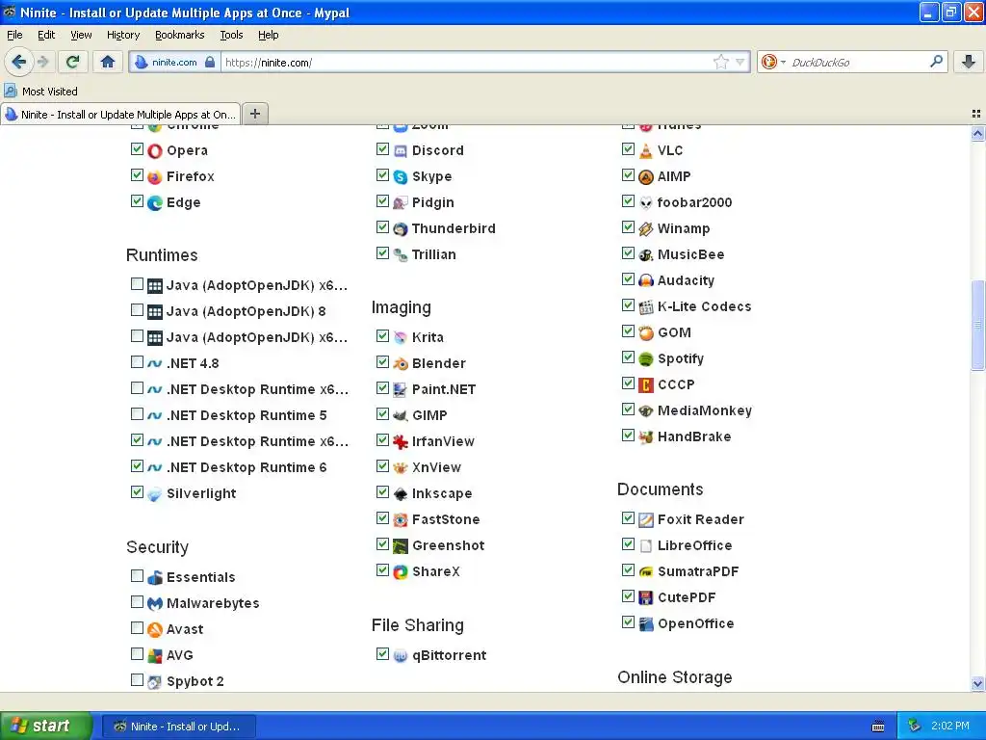The height and width of the screenshot is (740, 986).
Task: Open the Tools menu
Action: [231, 35]
